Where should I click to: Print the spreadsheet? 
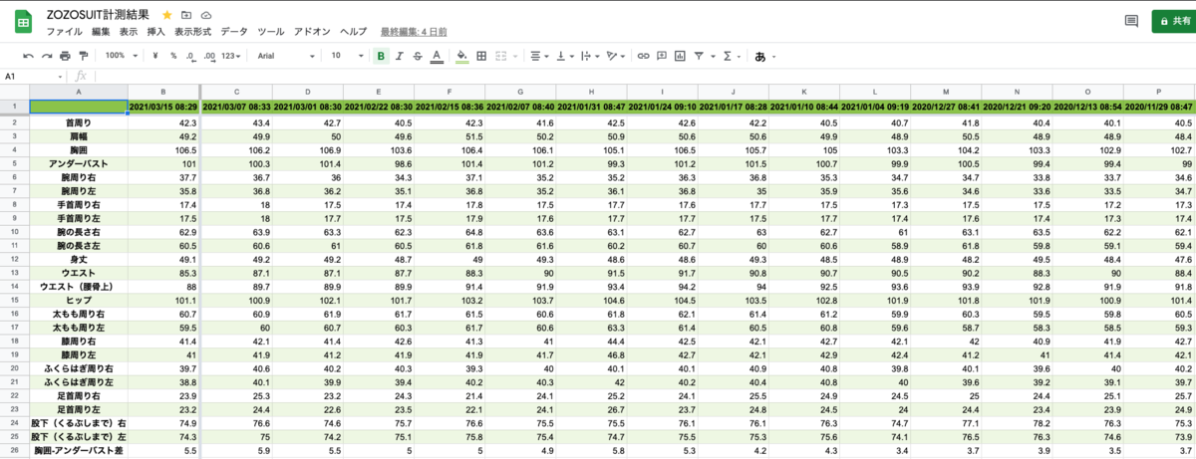(65, 56)
